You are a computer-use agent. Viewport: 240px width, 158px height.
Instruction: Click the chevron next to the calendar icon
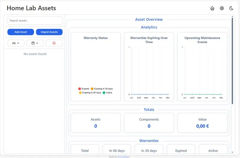tap(37, 43)
